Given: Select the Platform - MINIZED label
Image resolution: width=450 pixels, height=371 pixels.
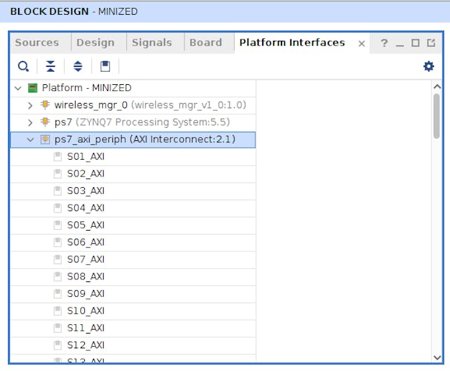Looking at the screenshot, I should point(87,88).
